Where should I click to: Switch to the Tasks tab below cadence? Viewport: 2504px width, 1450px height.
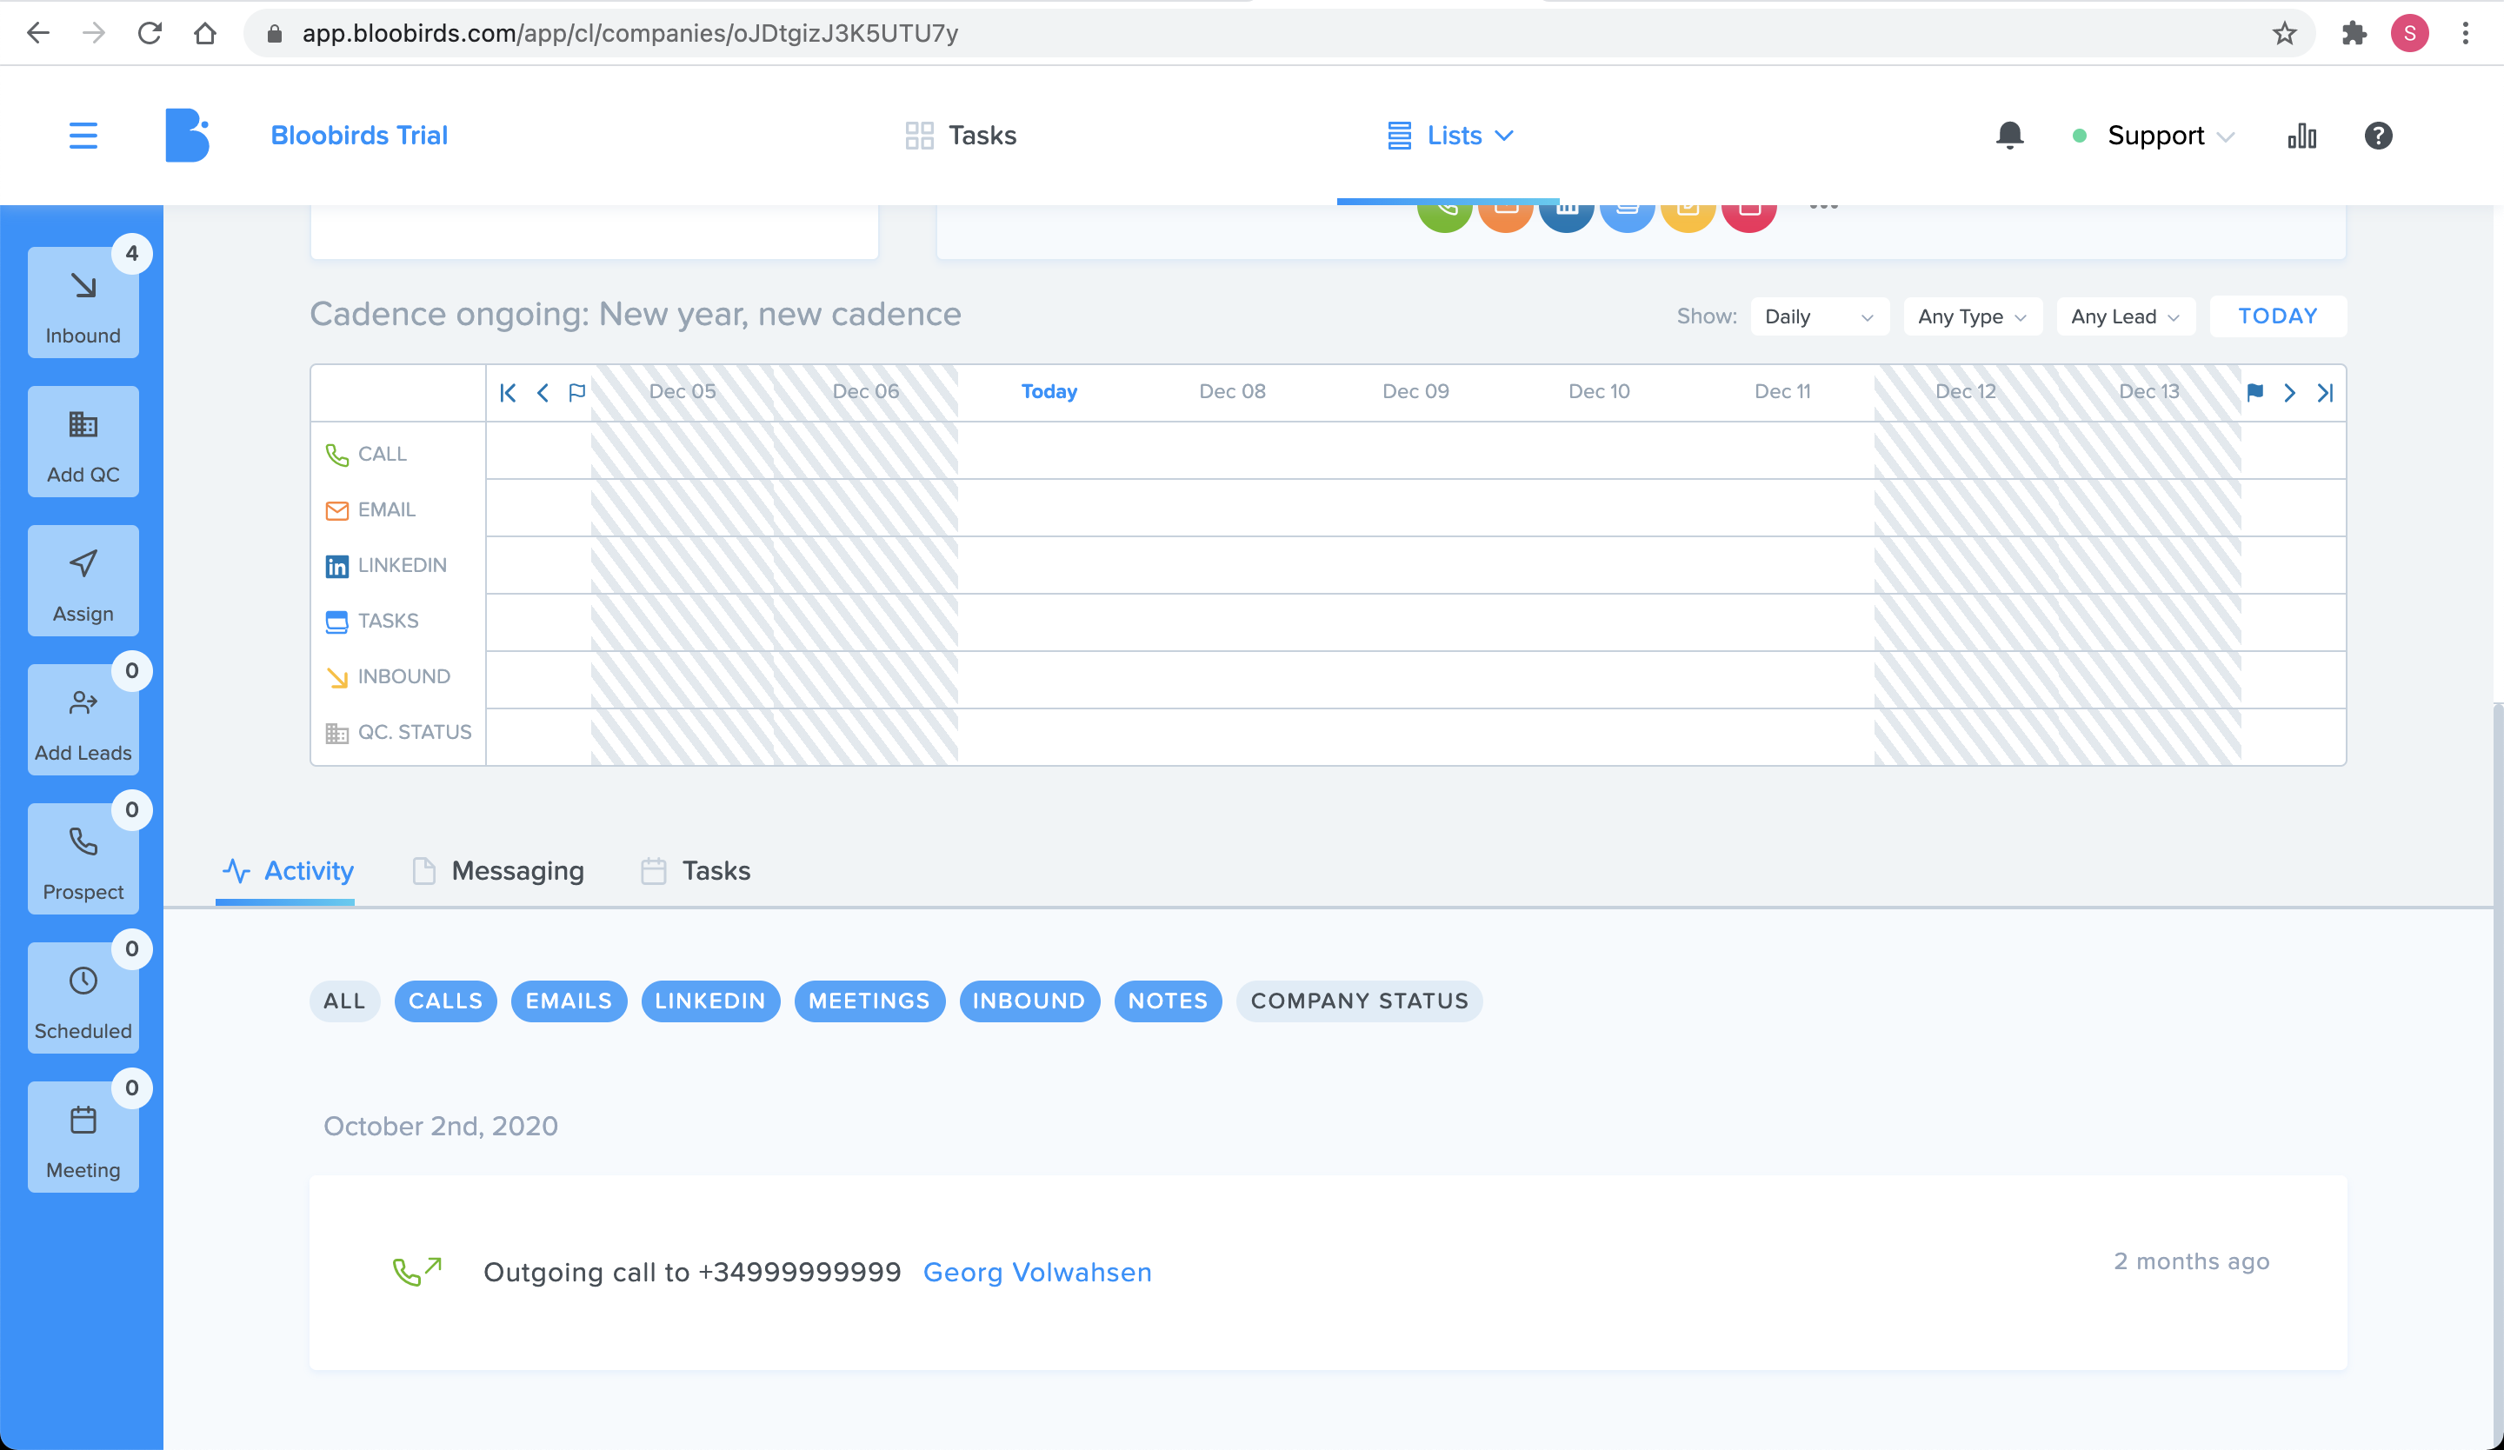pos(696,871)
